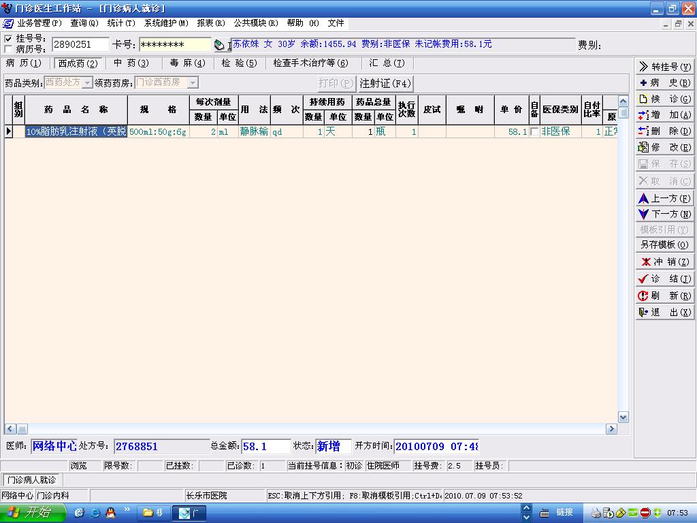Screen dimensions: 697x523
Task: Modify the prescription using 修改
Action: click(664, 147)
